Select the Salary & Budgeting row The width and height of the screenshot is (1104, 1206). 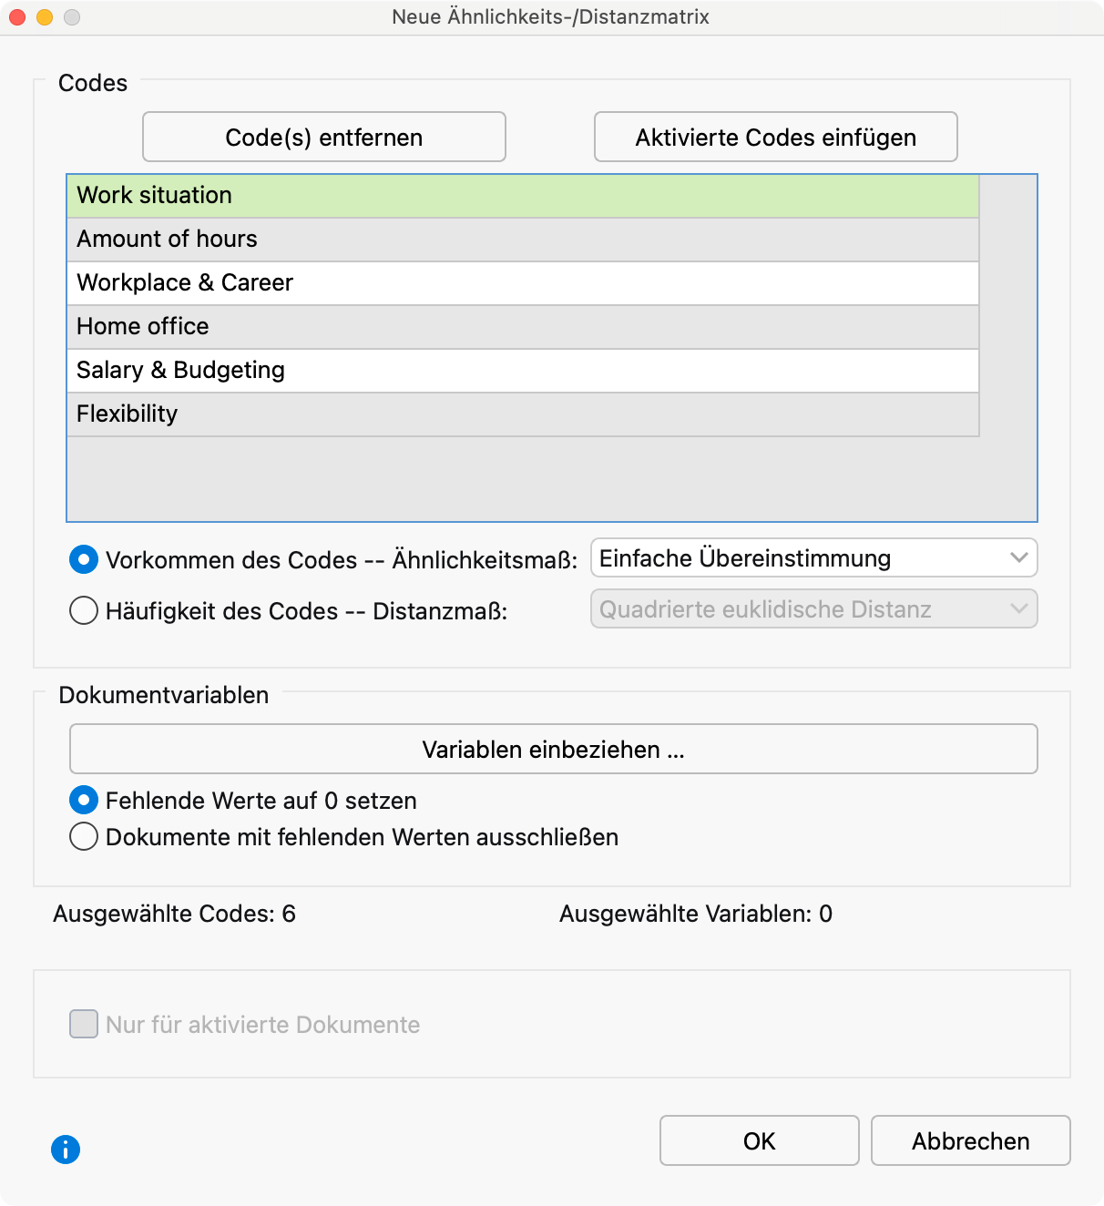[523, 371]
